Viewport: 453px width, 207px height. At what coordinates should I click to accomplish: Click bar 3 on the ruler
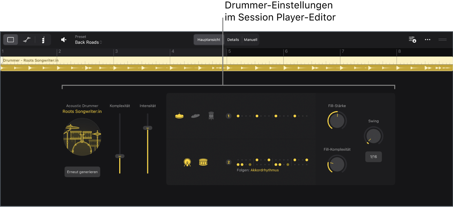(116, 51)
